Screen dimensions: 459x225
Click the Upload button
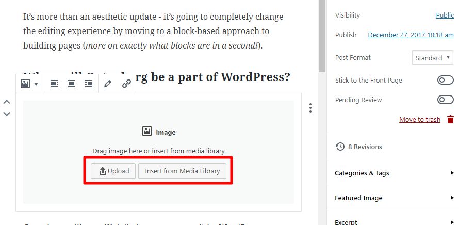(113, 171)
